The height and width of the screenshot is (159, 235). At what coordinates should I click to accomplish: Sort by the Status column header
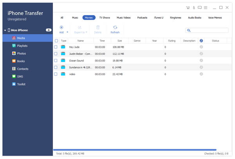pyautogui.click(x=215, y=41)
